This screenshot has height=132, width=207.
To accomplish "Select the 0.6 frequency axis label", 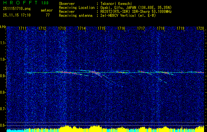I will pyautogui.click(x=3, y=125).
